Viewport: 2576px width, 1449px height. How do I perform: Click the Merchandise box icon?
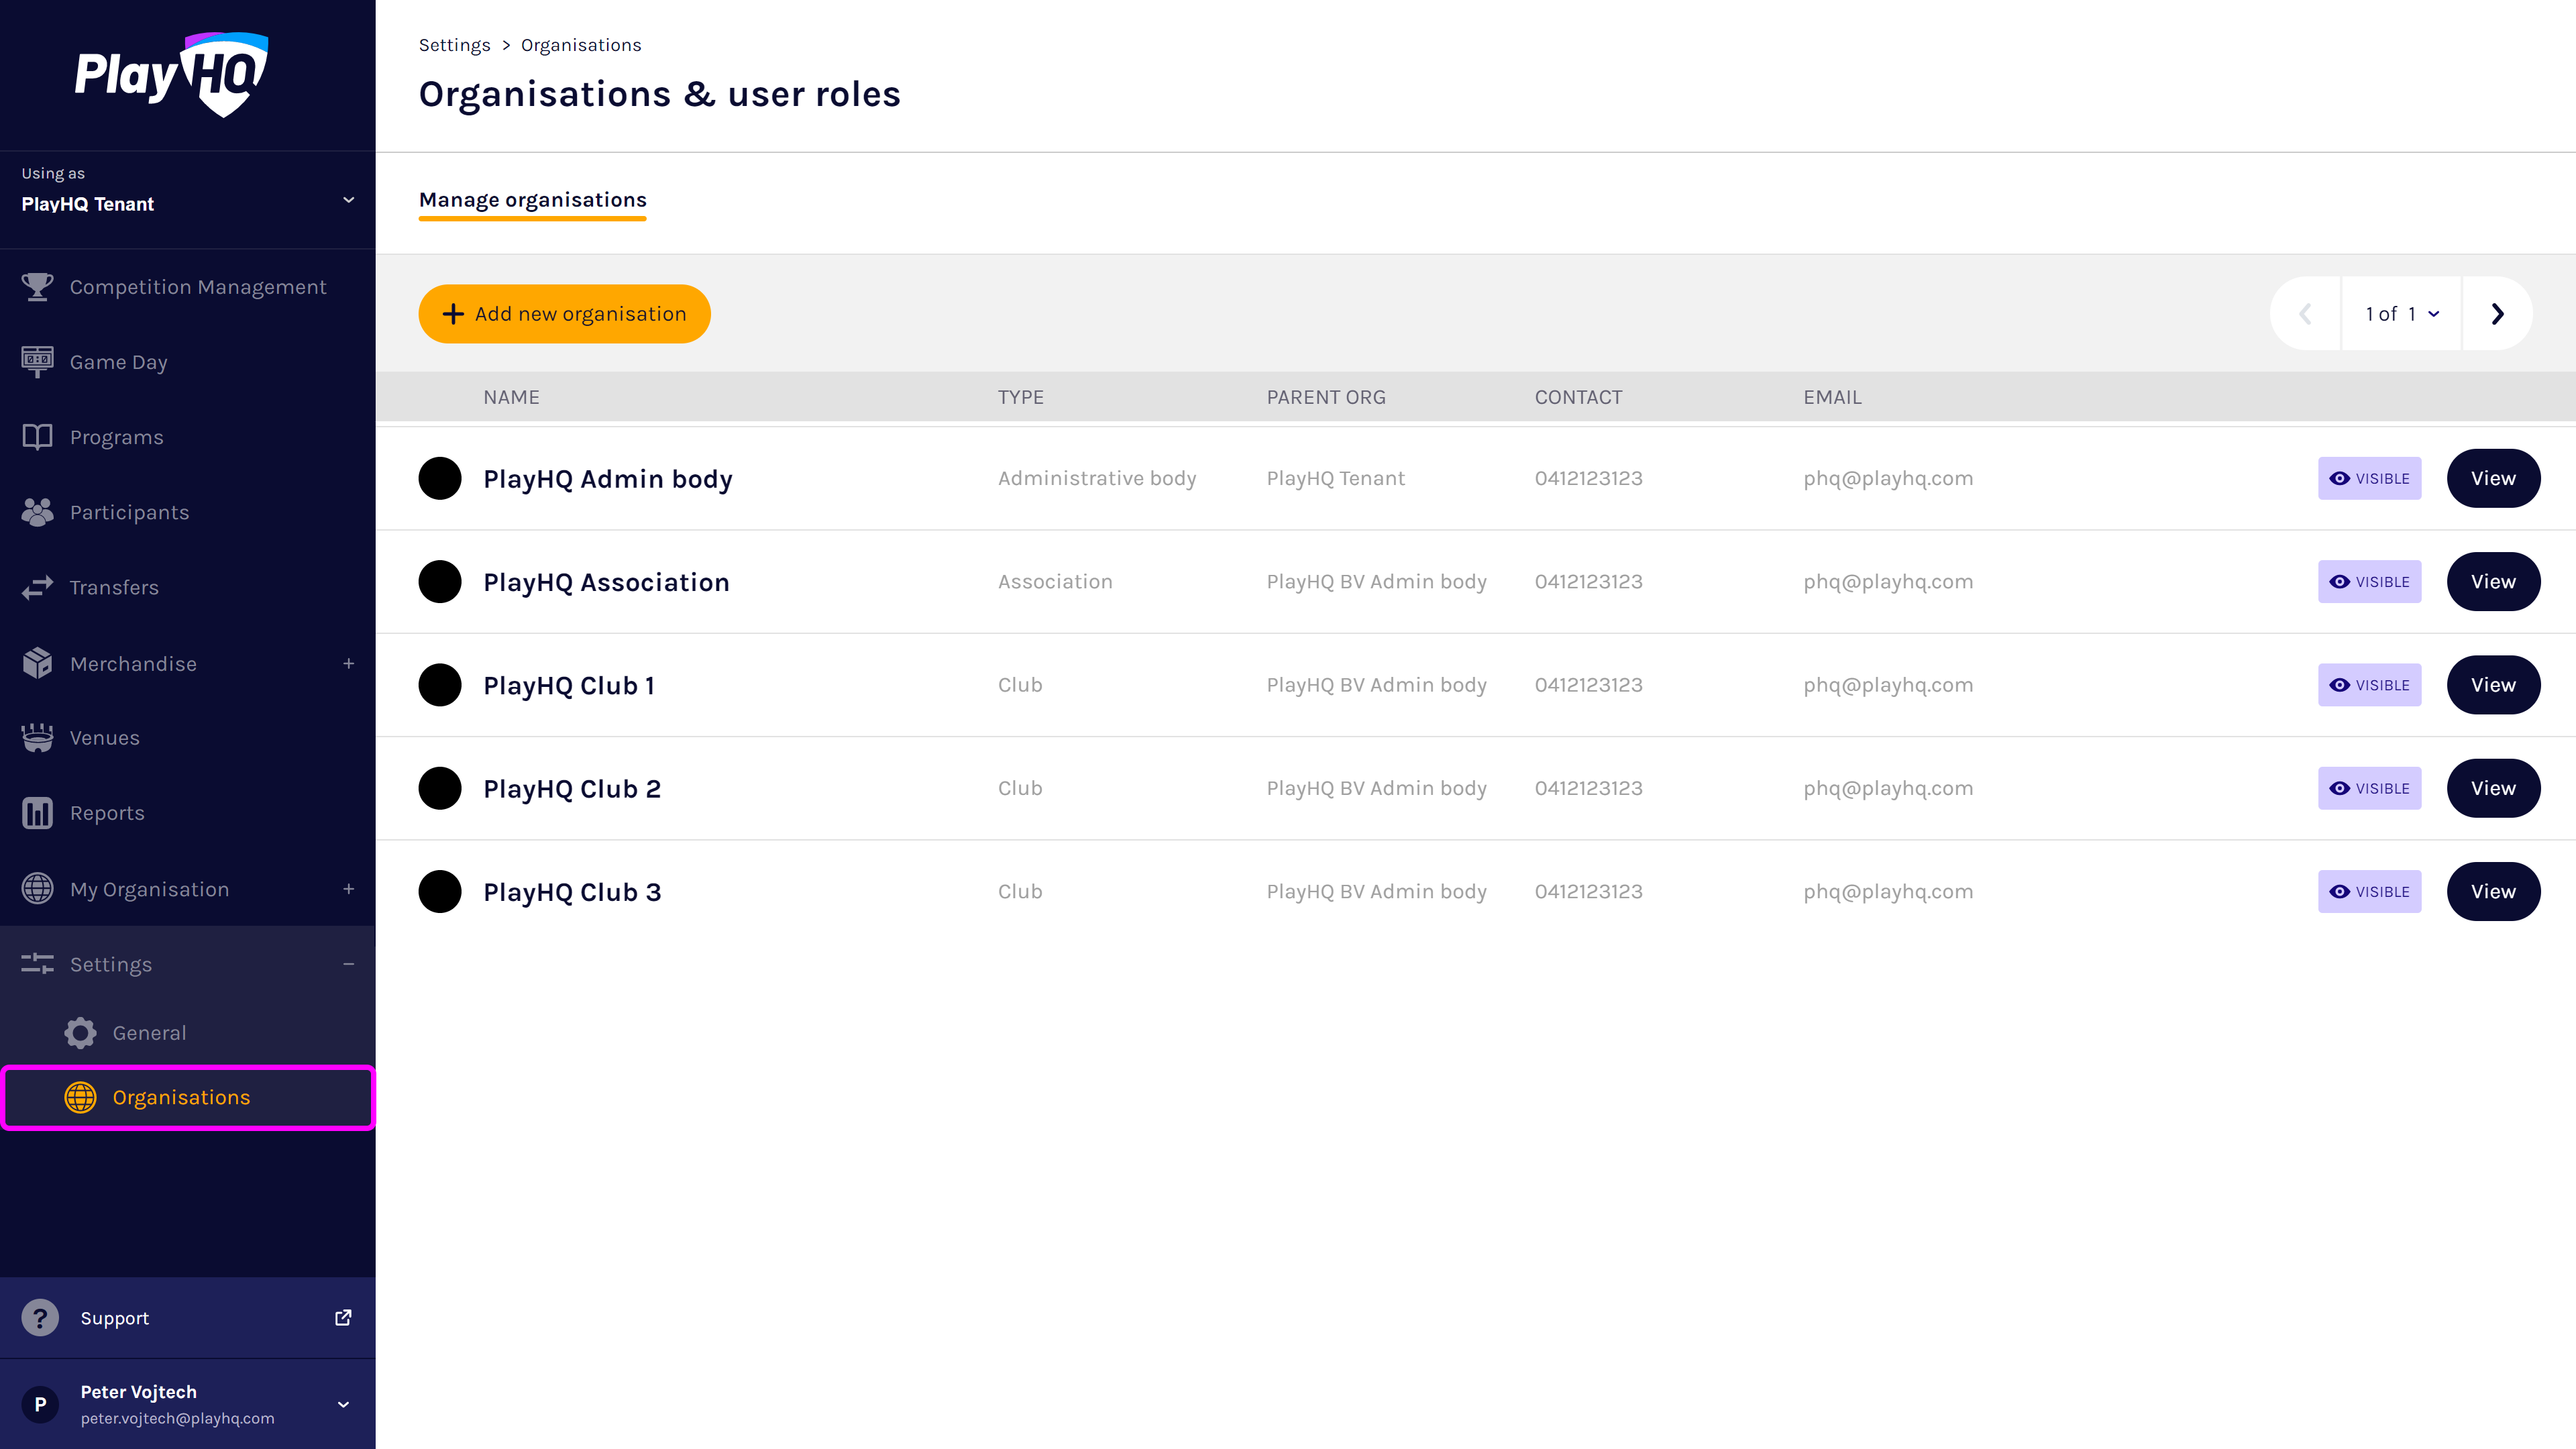(37, 663)
